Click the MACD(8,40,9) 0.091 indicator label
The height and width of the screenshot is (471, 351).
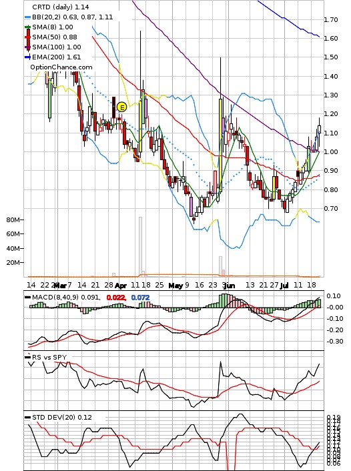(x=66, y=298)
